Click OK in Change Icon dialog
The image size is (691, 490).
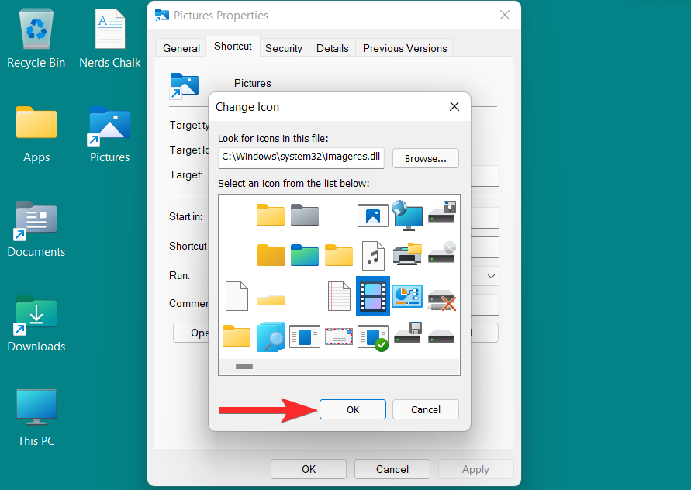point(353,410)
